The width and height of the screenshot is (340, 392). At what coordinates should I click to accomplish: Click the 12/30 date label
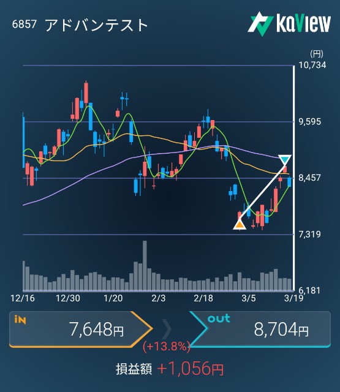coord(68,298)
